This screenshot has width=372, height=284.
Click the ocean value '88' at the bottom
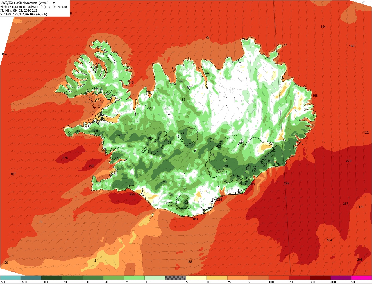coord(190,262)
